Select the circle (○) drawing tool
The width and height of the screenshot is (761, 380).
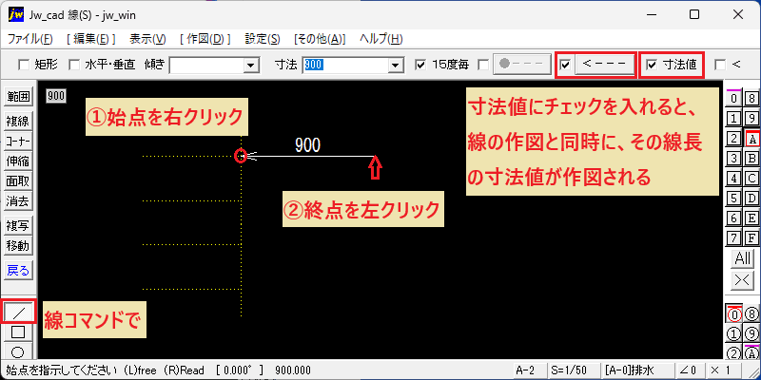(x=18, y=351)
